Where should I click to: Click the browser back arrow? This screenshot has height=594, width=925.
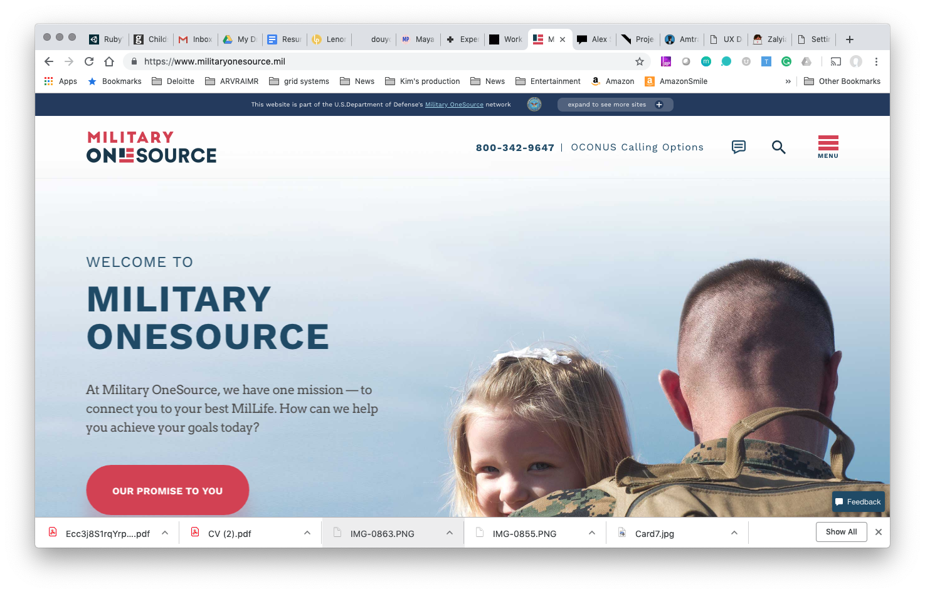pyautogui.click(x=49, y=61)
